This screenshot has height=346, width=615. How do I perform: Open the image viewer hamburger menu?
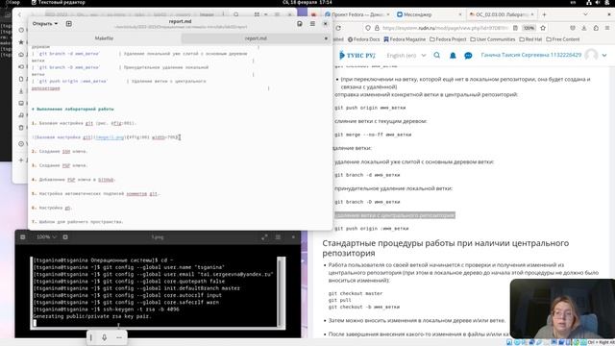(x=278, y=237)
